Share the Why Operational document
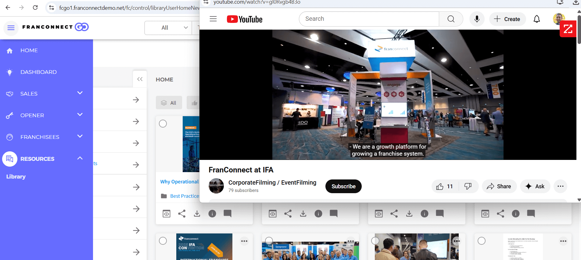This screenshot has width=581, height=260. tap(182, 214)
